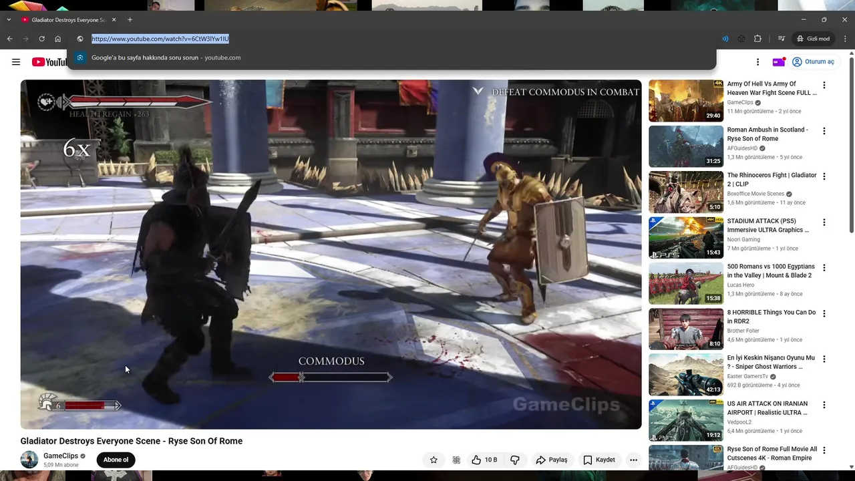Open options for The Rhinoceros Fight video
The width and height of the screenshot is (855, 481).
pos(824,176)
